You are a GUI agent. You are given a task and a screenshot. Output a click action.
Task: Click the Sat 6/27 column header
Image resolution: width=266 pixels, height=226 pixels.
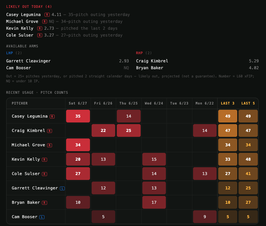pyautogui.click(x=78, y=103)
